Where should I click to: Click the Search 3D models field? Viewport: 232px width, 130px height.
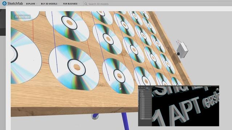tap(158, 4)
